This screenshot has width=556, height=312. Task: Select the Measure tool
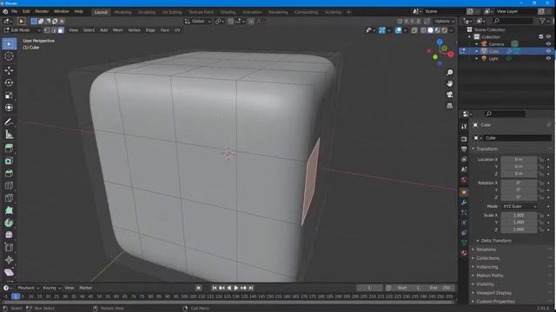coord(9,134)
